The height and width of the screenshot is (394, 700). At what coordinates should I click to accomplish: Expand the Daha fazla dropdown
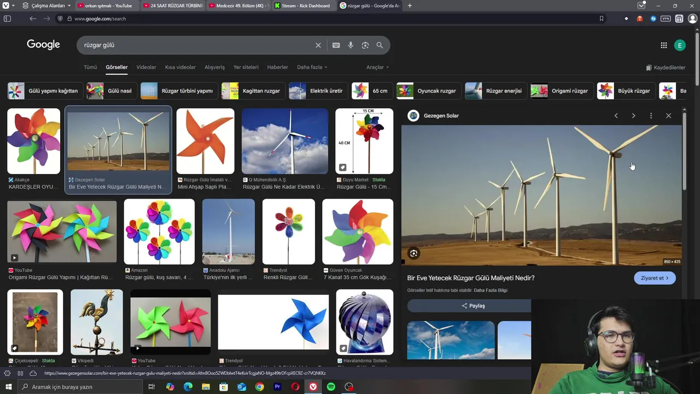(312, 67)
